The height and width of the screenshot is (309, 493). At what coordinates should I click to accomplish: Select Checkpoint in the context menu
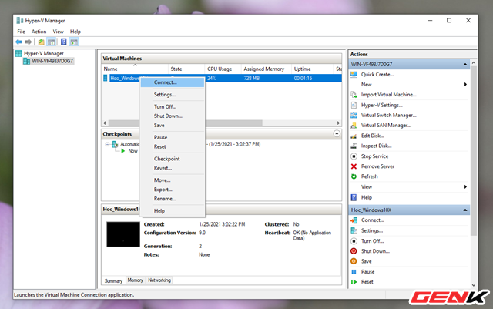coord(173,159)
